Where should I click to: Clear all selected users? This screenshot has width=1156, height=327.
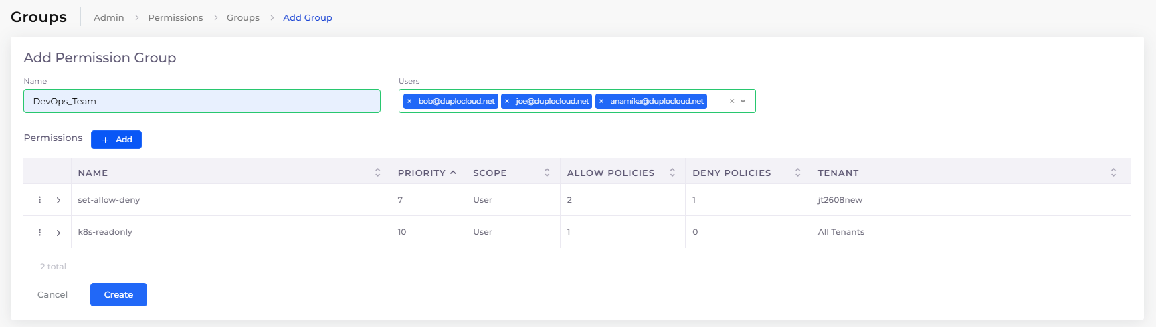(x=732, y=101)
